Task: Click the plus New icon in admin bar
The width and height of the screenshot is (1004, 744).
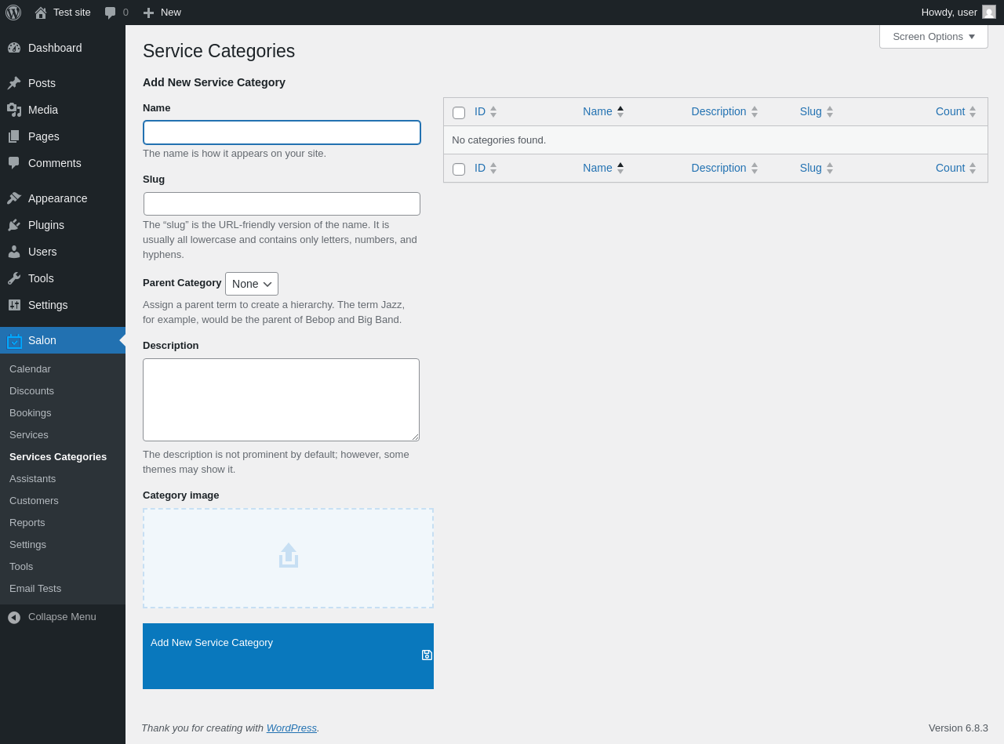Action: [x=148, y=13]
